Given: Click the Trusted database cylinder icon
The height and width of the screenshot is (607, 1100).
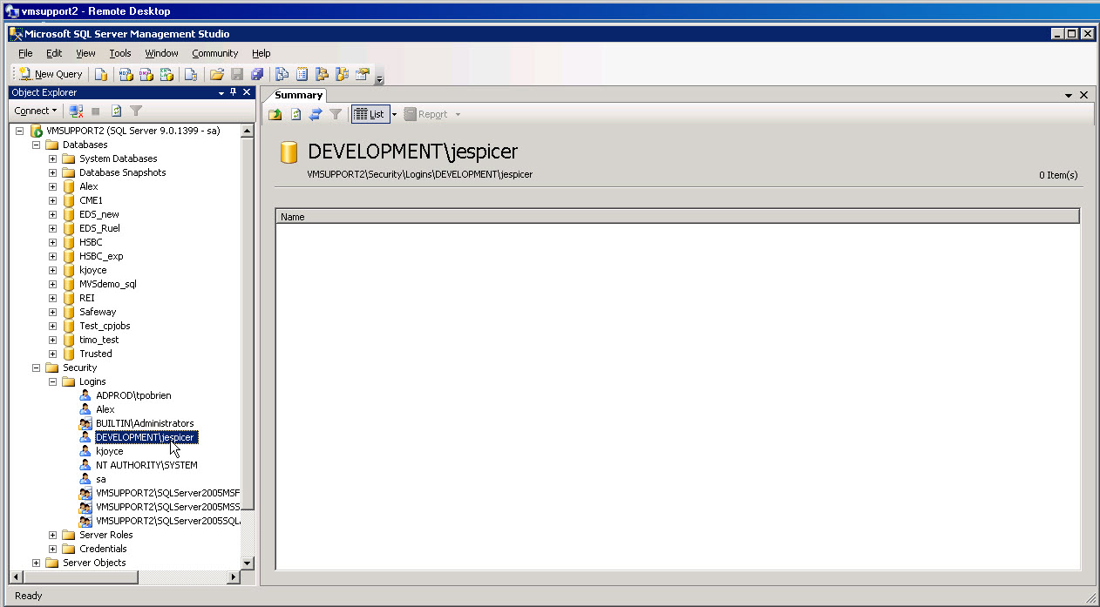Looking at the screenshot, I should [x=69, y=354].
